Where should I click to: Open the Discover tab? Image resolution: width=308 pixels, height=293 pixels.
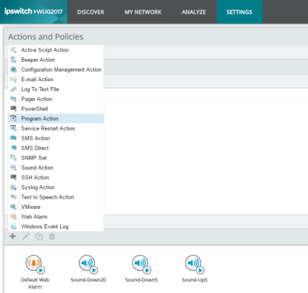point(91,12)
